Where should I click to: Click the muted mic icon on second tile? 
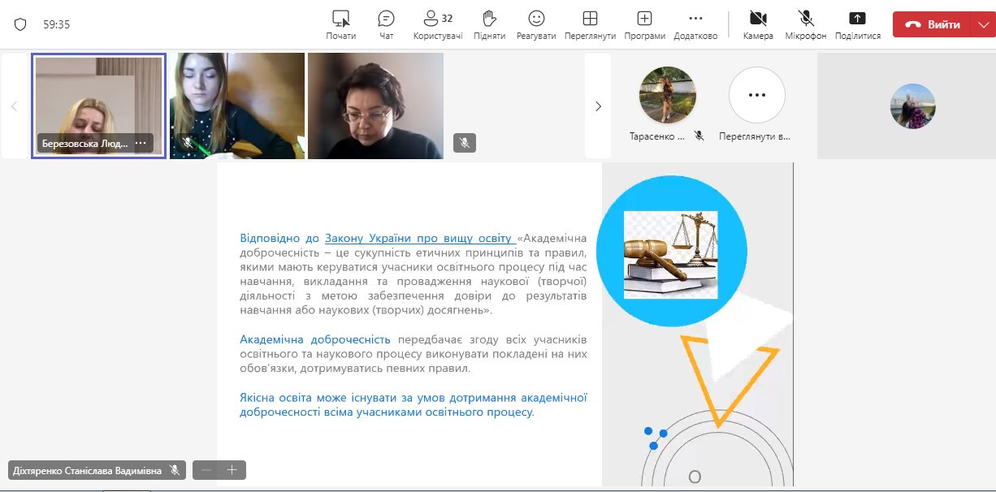tap(188, 143)
